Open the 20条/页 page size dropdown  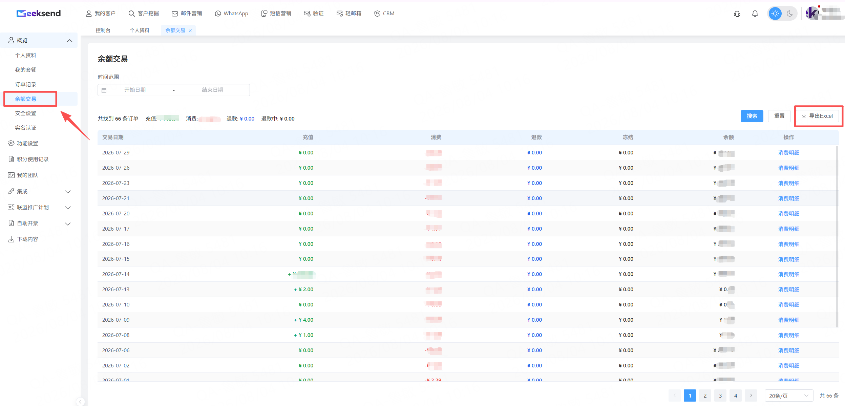point(789,396)
